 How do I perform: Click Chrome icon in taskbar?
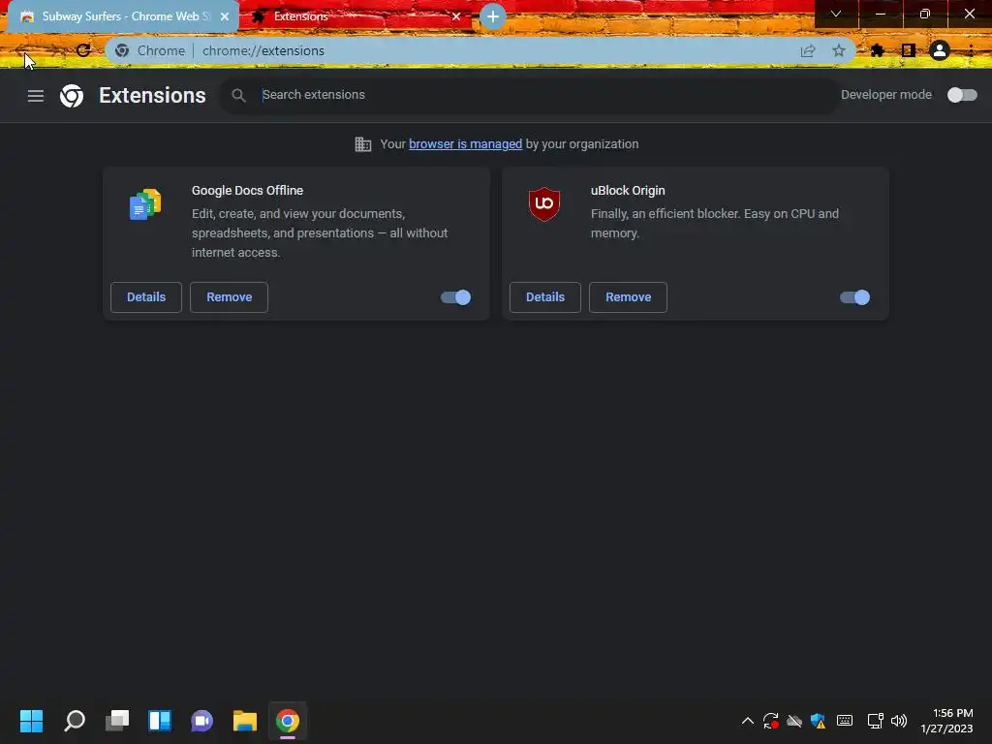pyautogui.click(x=287, y=721)
